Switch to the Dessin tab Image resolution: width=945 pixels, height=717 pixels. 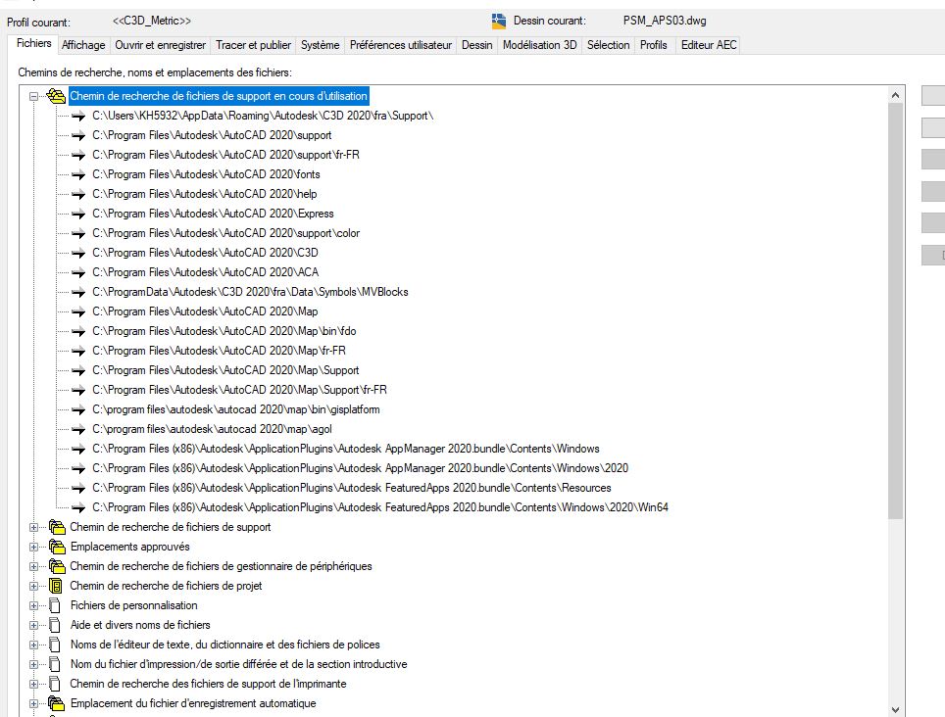476,45
